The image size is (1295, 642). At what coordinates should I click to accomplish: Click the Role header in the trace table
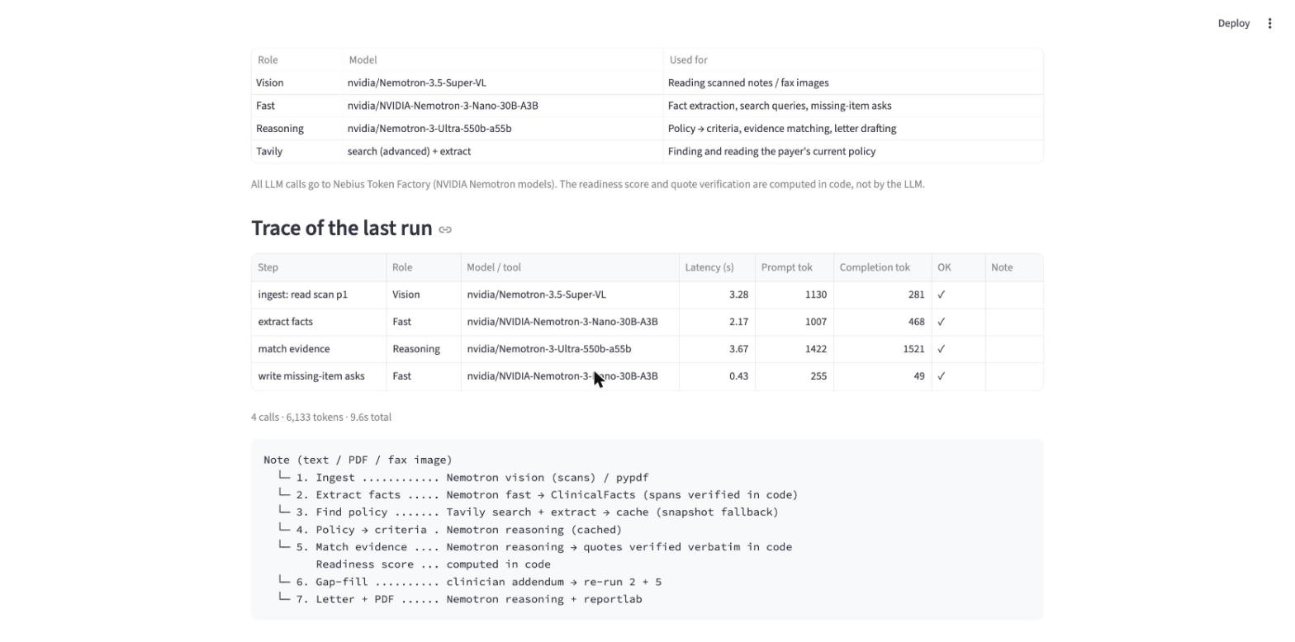point(424,267)
